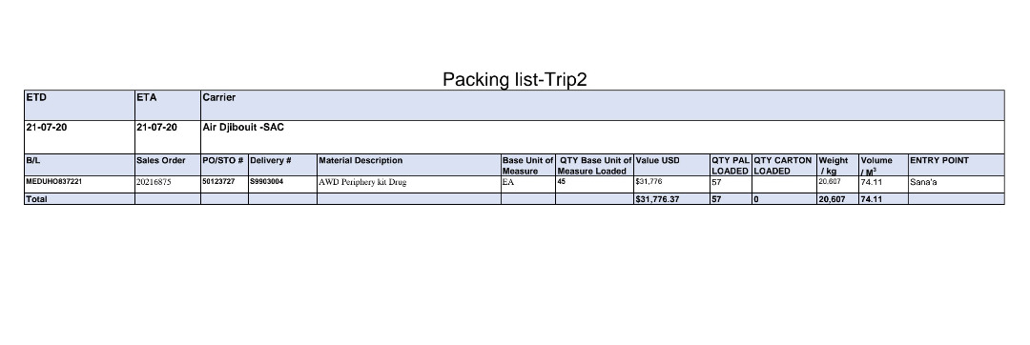The width and height of the screenshot is (1030, 345).
Task: Click the Carrier header cell
Action: tap(603, 105)
